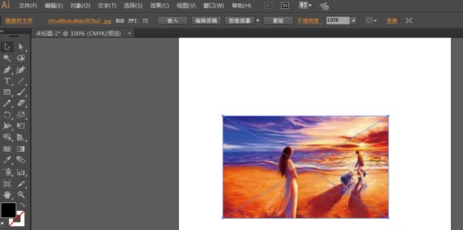Open the 文字(T) menu

(107, 6)
